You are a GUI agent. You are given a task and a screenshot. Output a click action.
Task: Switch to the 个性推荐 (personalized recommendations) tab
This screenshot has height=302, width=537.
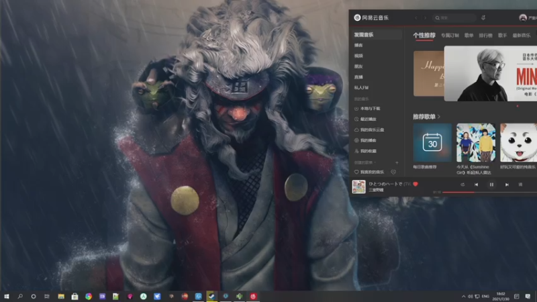click(x=424, y=36)
